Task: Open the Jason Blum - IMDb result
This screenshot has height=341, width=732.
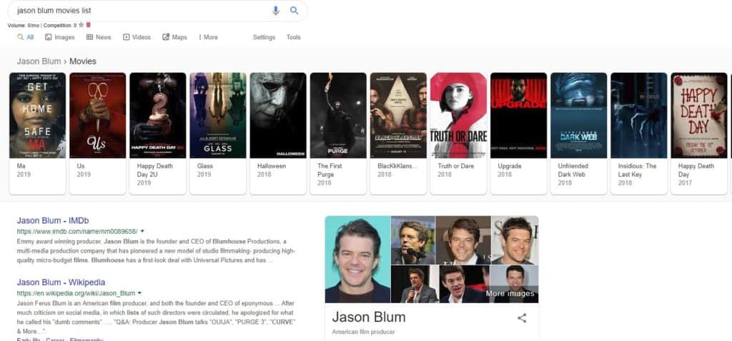Action: [53, 221]
